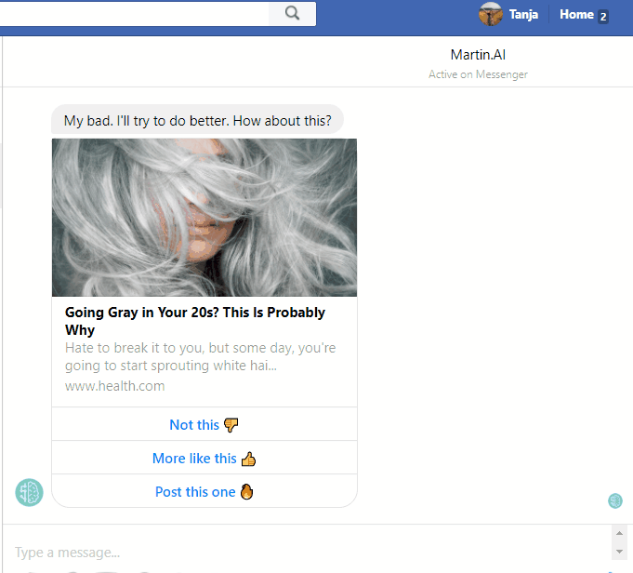Screen dimensions: 633x573
Task: Open Tanja's profile picture
Action: point(491,14)
